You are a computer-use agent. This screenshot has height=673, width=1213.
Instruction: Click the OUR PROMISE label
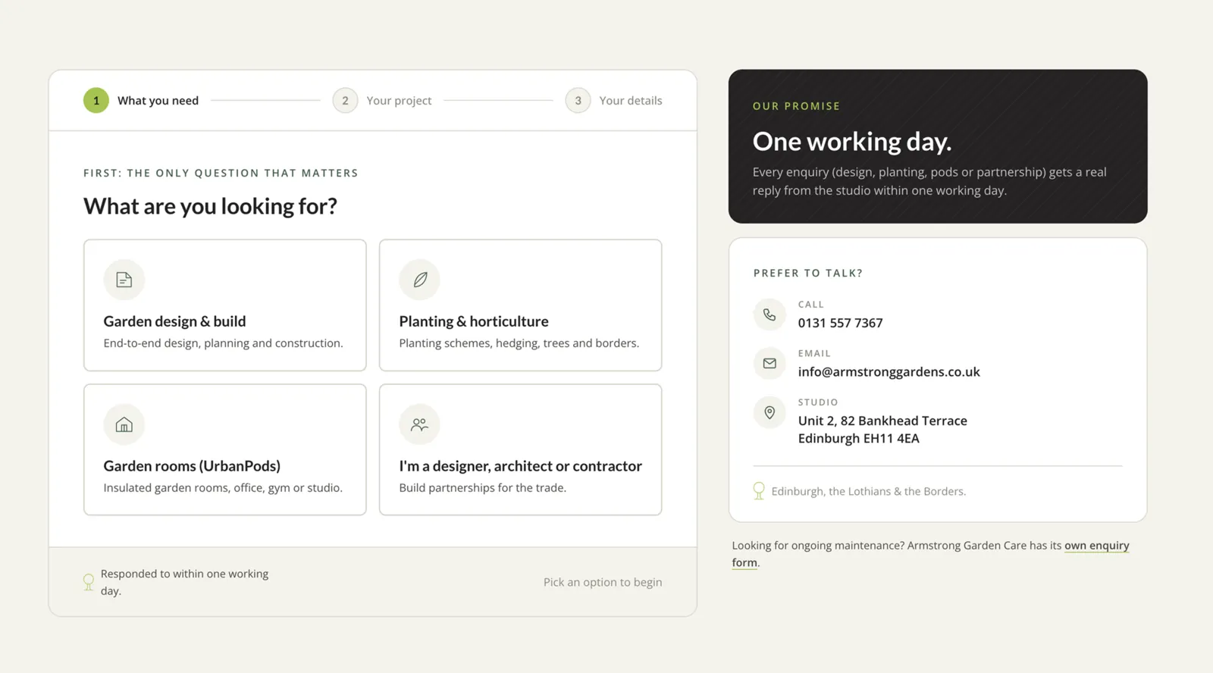click(x=796, y=106)
